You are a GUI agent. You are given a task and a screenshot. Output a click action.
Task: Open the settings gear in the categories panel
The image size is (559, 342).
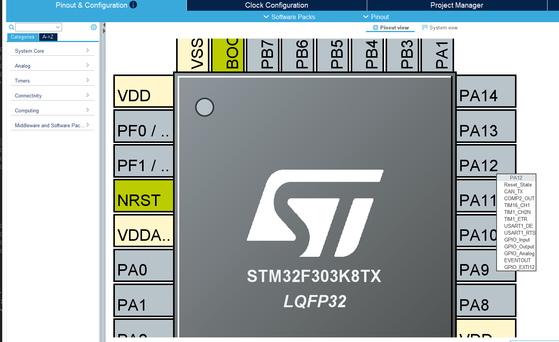tap(94, 27)
